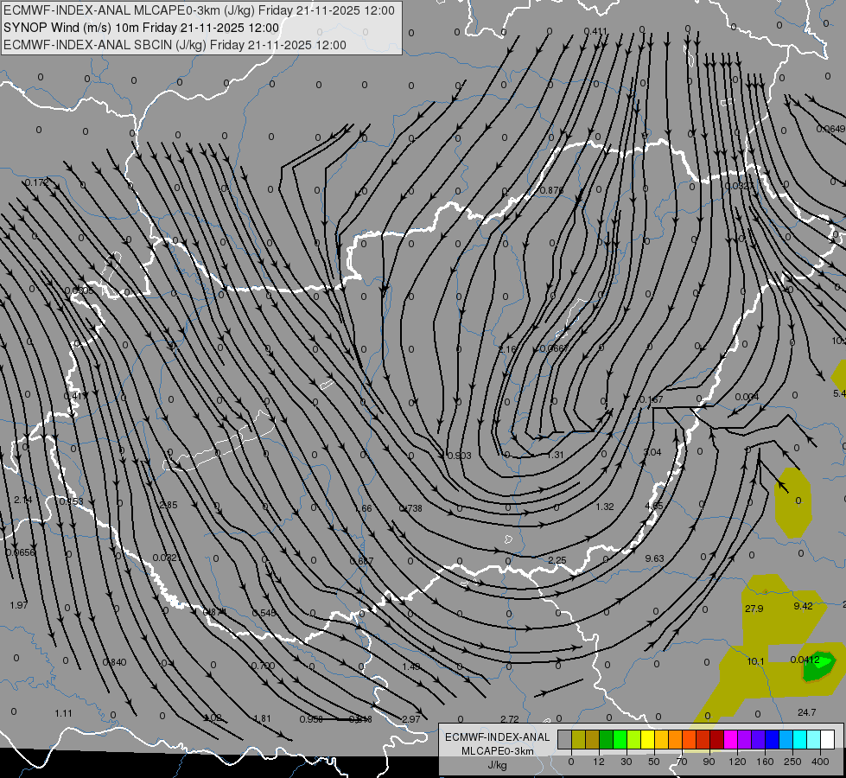Click the magenta legend color swatch
The width and height of the screenshot is (846, 778).
pyautogui.click(x=730, y=739)
